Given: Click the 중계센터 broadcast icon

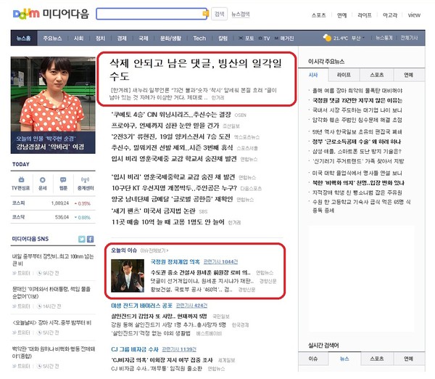Looking at the screenshot, I should coord(86,182).
